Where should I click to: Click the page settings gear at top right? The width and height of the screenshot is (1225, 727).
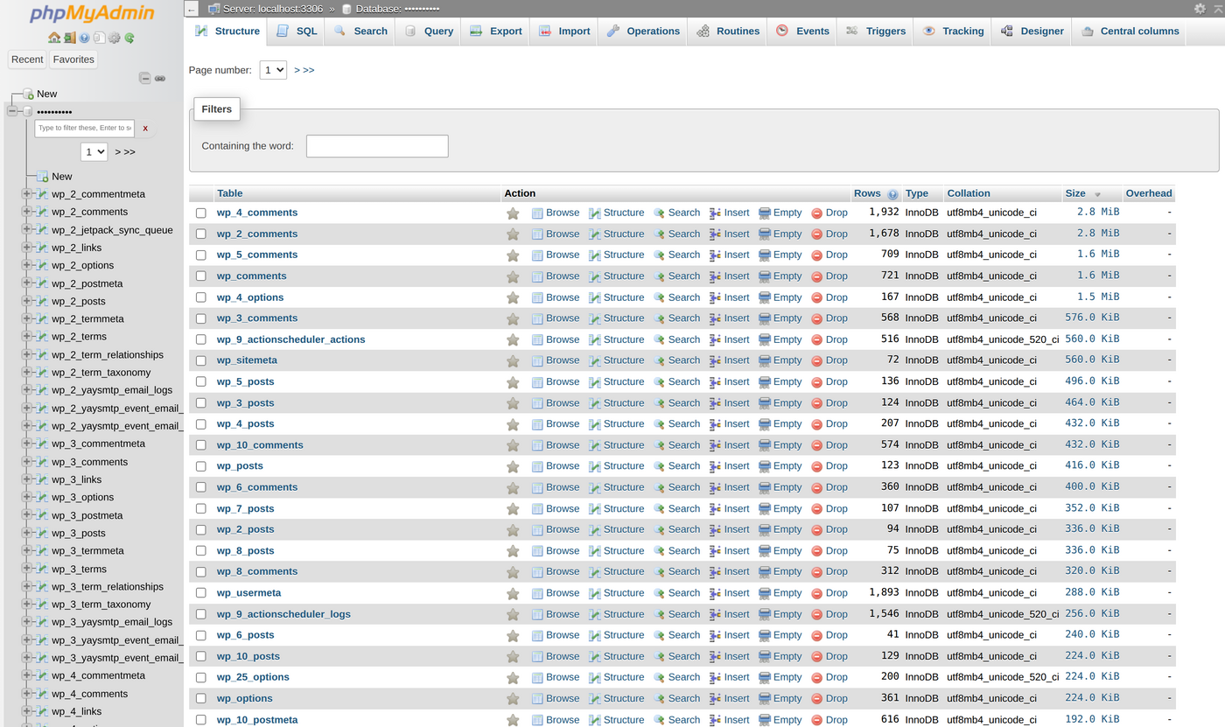pos(1200,9)
